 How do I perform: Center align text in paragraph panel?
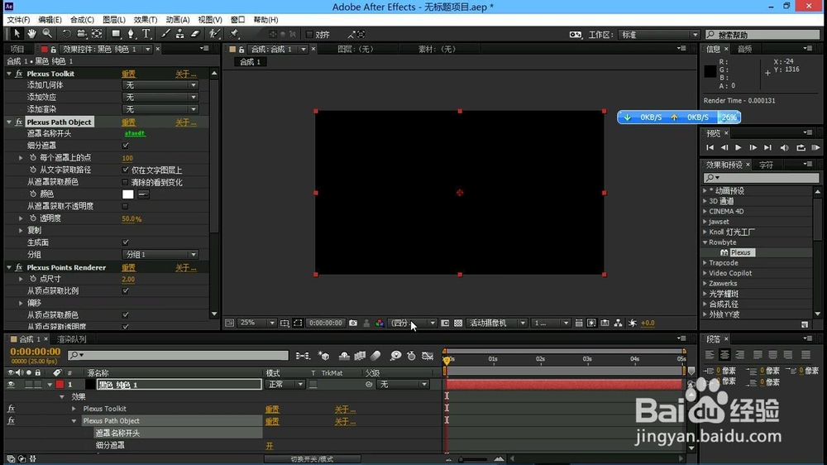click(724, 355)
